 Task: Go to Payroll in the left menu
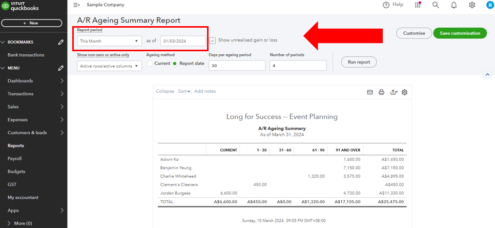click(x=15, y=158)
